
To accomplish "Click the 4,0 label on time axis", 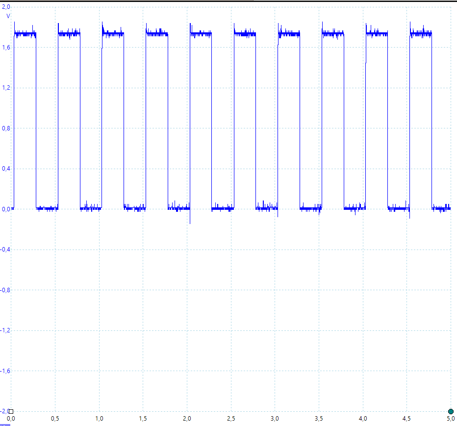I will tap(363, 419).
